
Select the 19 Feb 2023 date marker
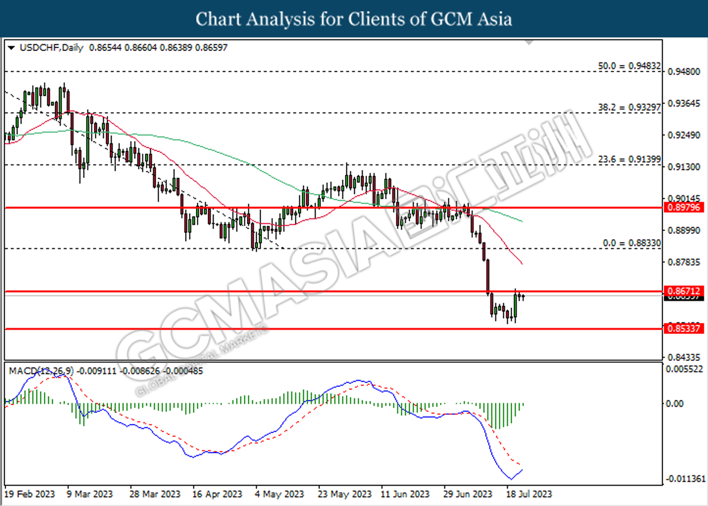pos(29,494)
